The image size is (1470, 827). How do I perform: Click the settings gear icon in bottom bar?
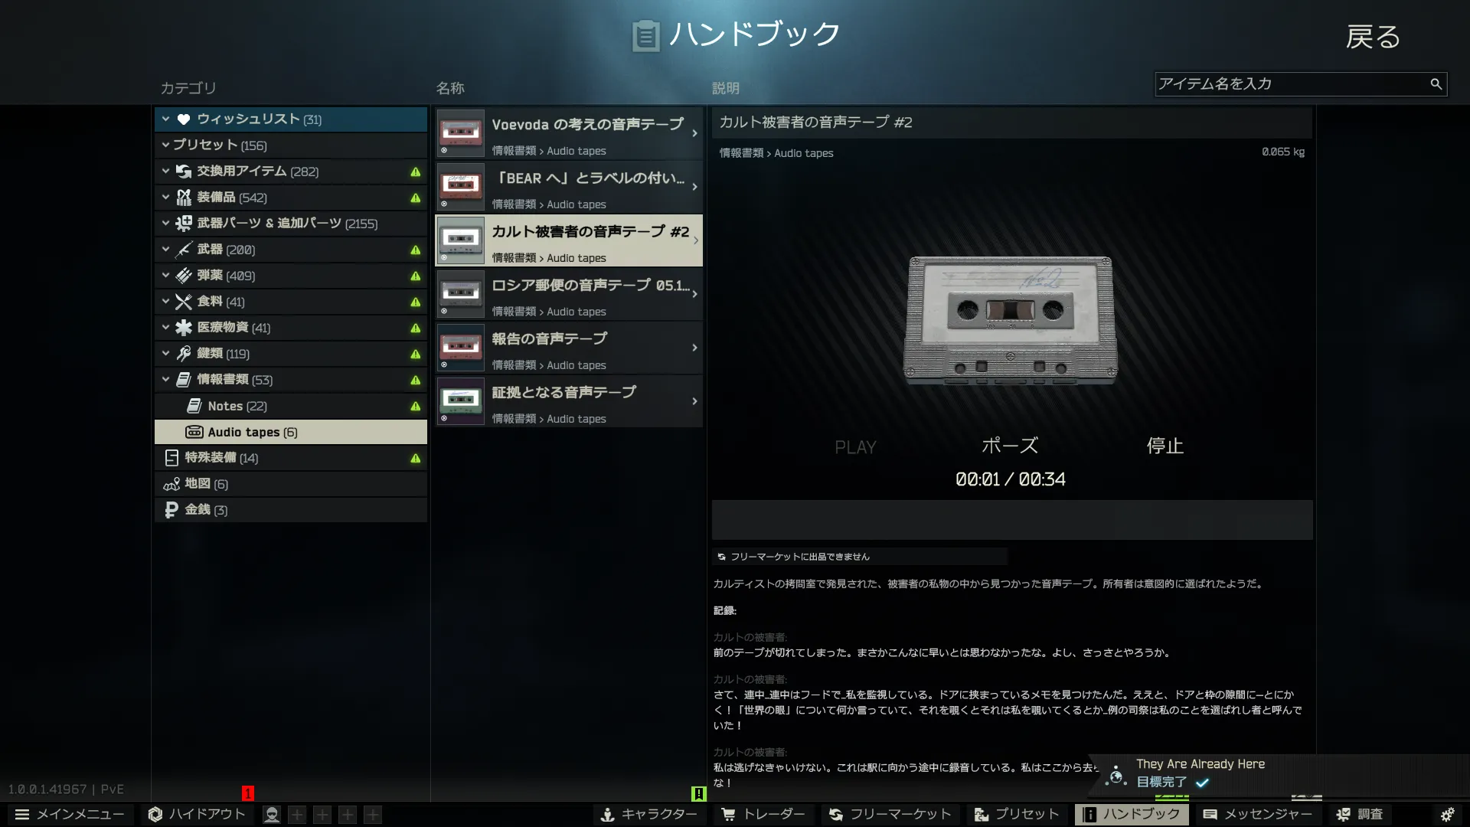(x=1447, y=815)
